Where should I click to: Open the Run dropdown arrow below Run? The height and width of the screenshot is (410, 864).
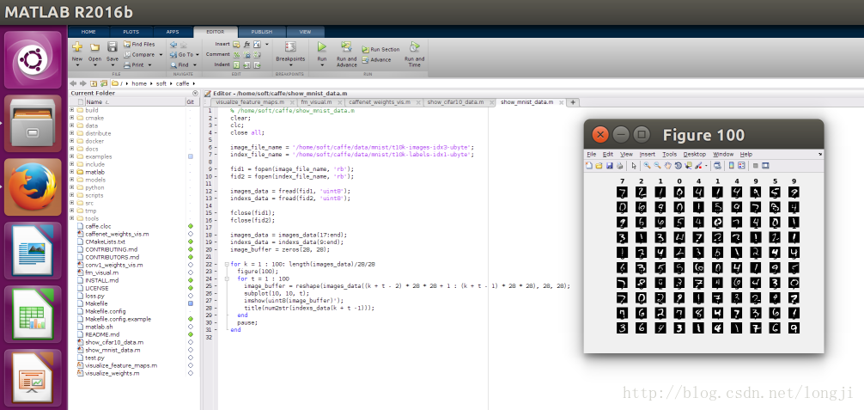322,65
